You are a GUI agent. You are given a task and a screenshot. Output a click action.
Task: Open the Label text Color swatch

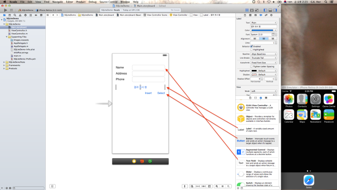coord(263,30)
